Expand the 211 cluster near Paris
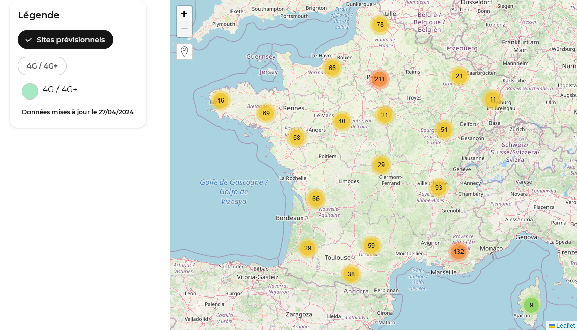The image size is (577, 330). coord(380,79)
